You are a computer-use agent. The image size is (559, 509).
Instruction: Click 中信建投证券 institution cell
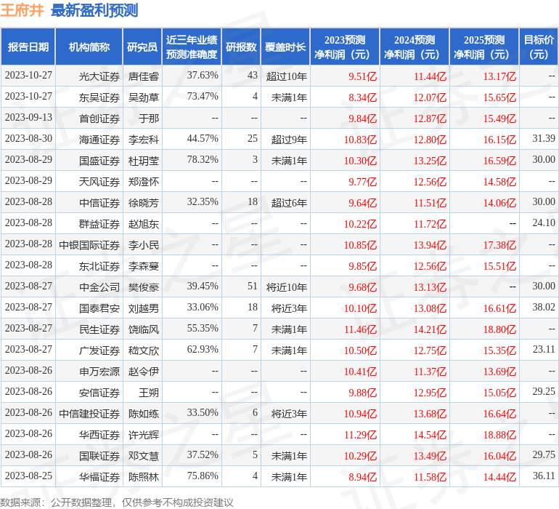(x=89, y=414)
